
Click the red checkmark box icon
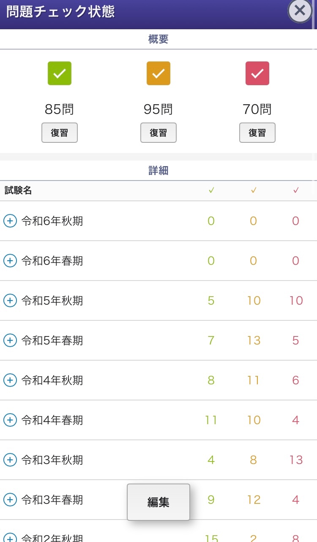257,73
